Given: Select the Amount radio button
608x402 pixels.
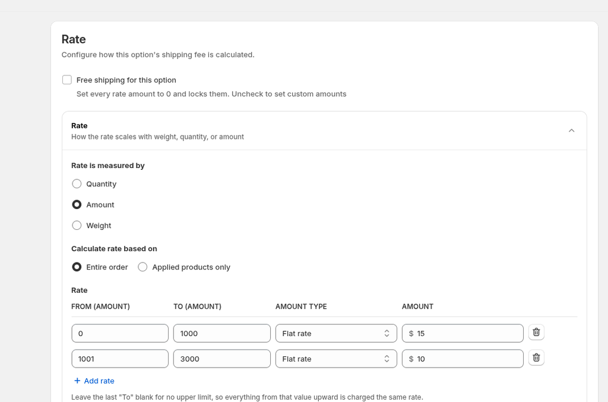Looking at the screenshot, I should point(77,204).
